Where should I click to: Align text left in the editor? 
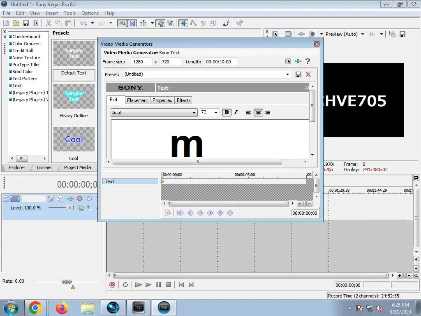[248, 112]
